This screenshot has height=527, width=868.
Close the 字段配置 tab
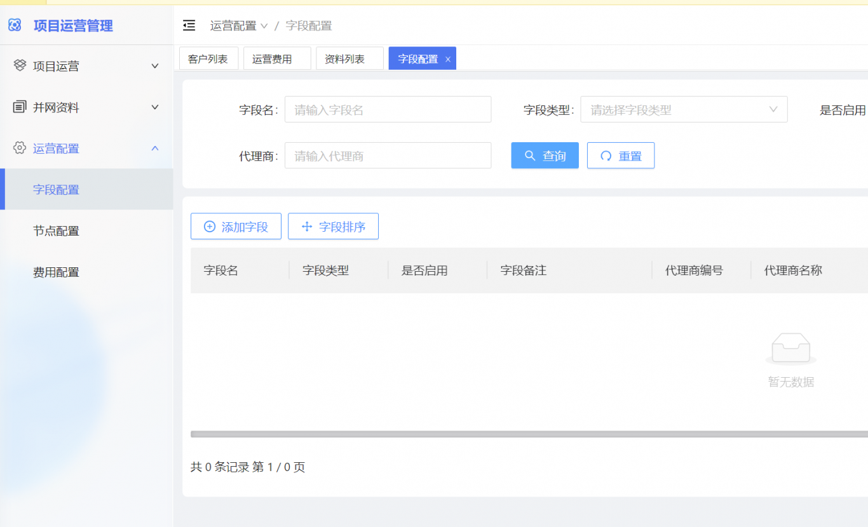click(448, 59)
